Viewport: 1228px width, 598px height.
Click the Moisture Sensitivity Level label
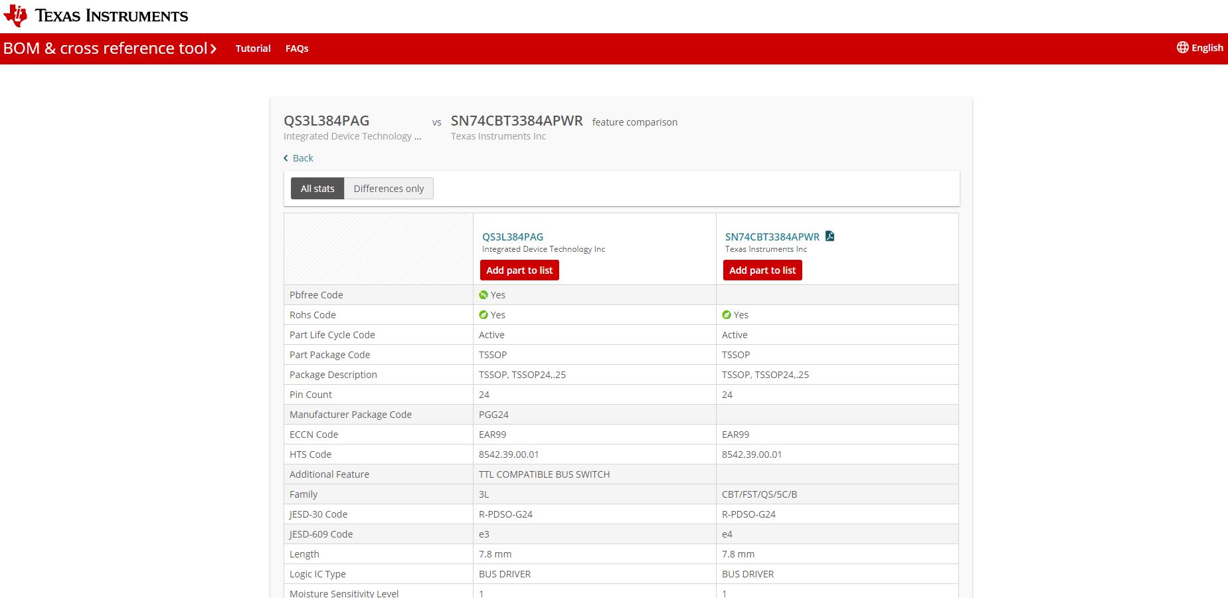coord(344,593)
